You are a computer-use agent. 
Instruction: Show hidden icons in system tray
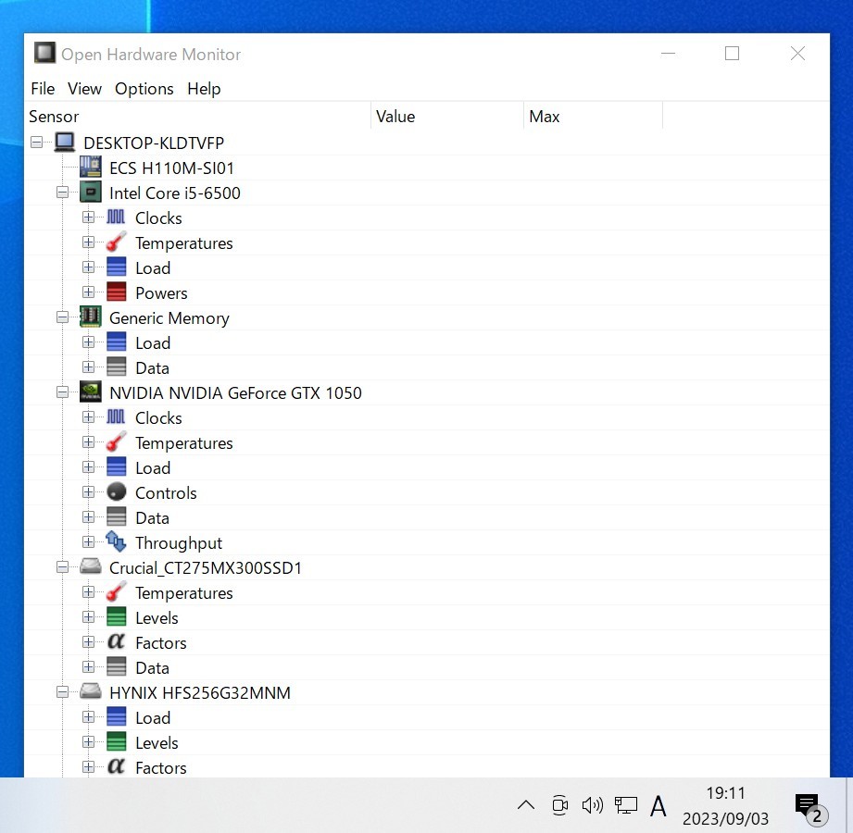pyautogui.click(x=525, y=804)
